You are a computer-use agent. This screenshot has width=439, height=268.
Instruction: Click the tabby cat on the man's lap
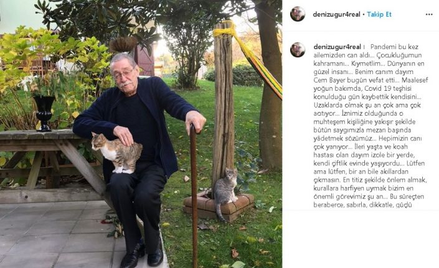click(116, 152)
